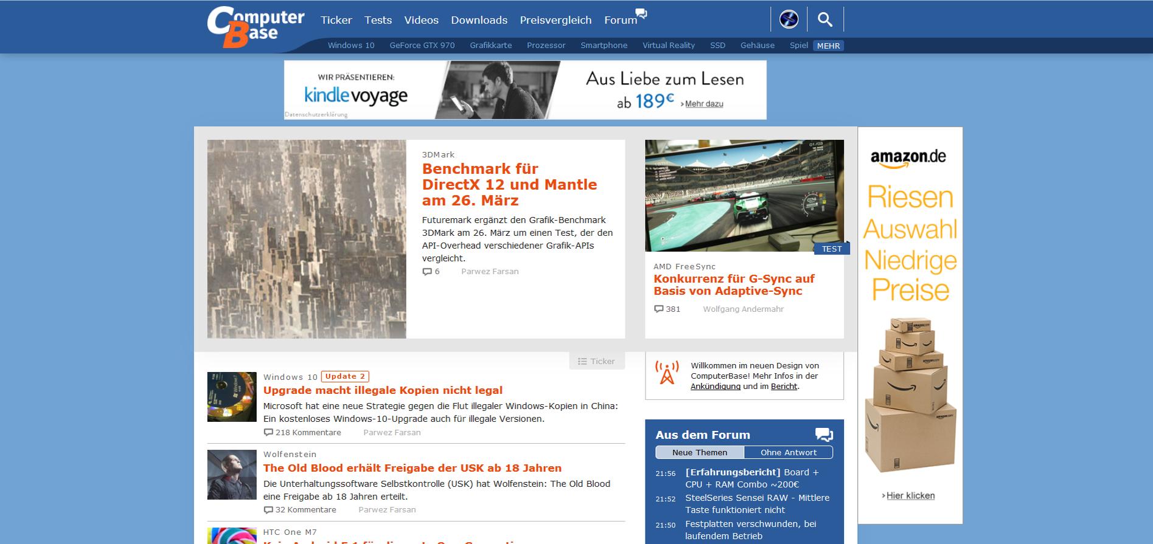Click comment icon beside 218 Kommentare
This screenshot has width=1153, height=544.
268,432
